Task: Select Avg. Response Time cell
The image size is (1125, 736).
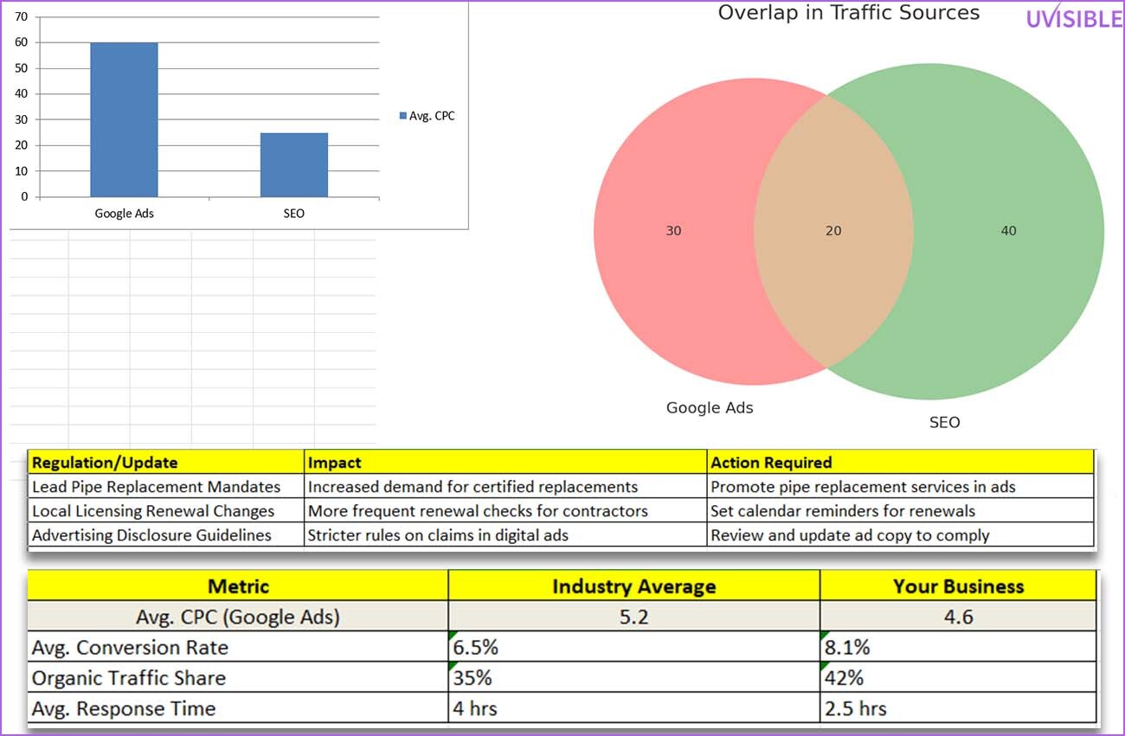Action: pos(238,708)
